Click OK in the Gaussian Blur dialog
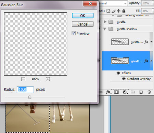Screen dimensions: 154x133 (x=83, y=15)
